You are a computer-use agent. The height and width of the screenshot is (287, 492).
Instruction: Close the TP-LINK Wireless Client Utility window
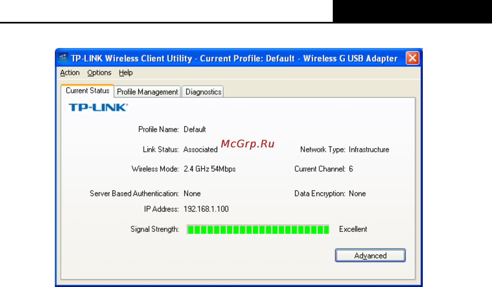pos(413,58)
